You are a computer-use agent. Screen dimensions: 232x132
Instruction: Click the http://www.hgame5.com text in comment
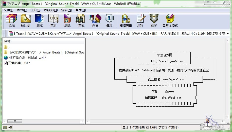167,61
